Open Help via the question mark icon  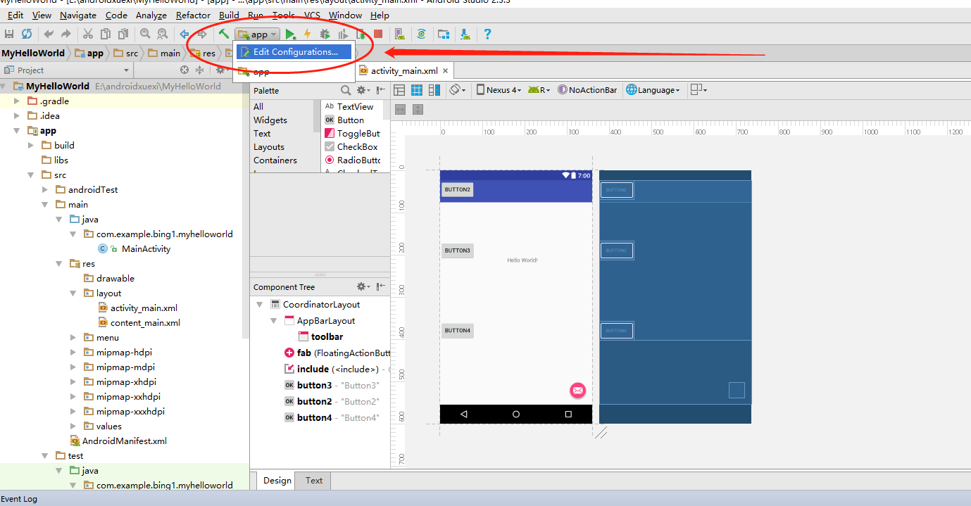point(488,33)
